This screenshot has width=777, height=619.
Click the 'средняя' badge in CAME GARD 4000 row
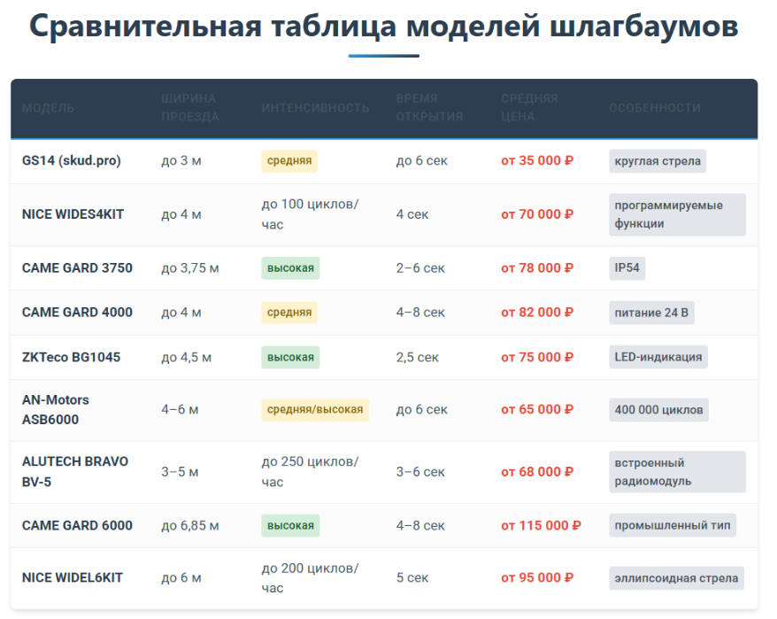point(289,313)
